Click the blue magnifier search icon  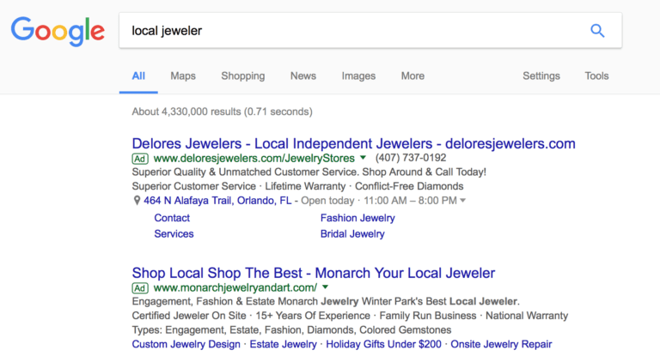pyautogui.click(x=597, y=31)
